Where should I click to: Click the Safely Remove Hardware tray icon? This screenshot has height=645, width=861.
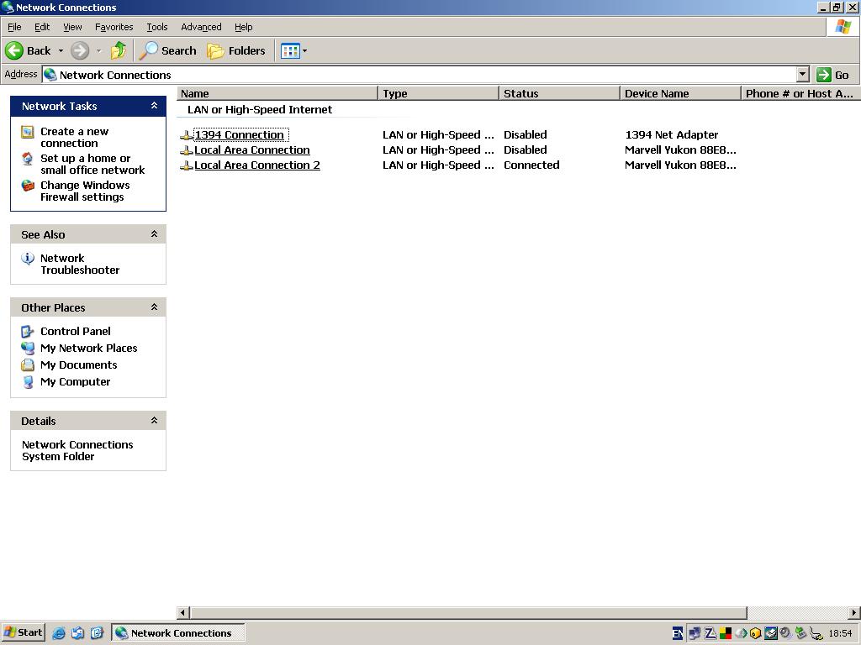point(801,633)
